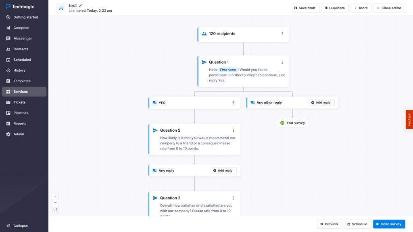Click the Templates clipboard icon
Viewport: 413px width, 232px height.
tap(8, 81)
